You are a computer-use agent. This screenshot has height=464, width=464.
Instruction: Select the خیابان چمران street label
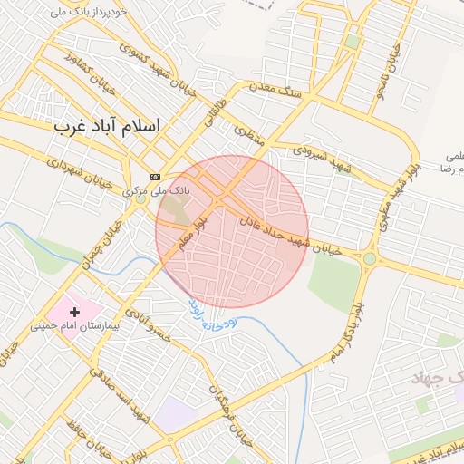coord(102,245)
